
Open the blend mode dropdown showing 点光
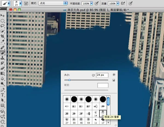coord(53,3)
